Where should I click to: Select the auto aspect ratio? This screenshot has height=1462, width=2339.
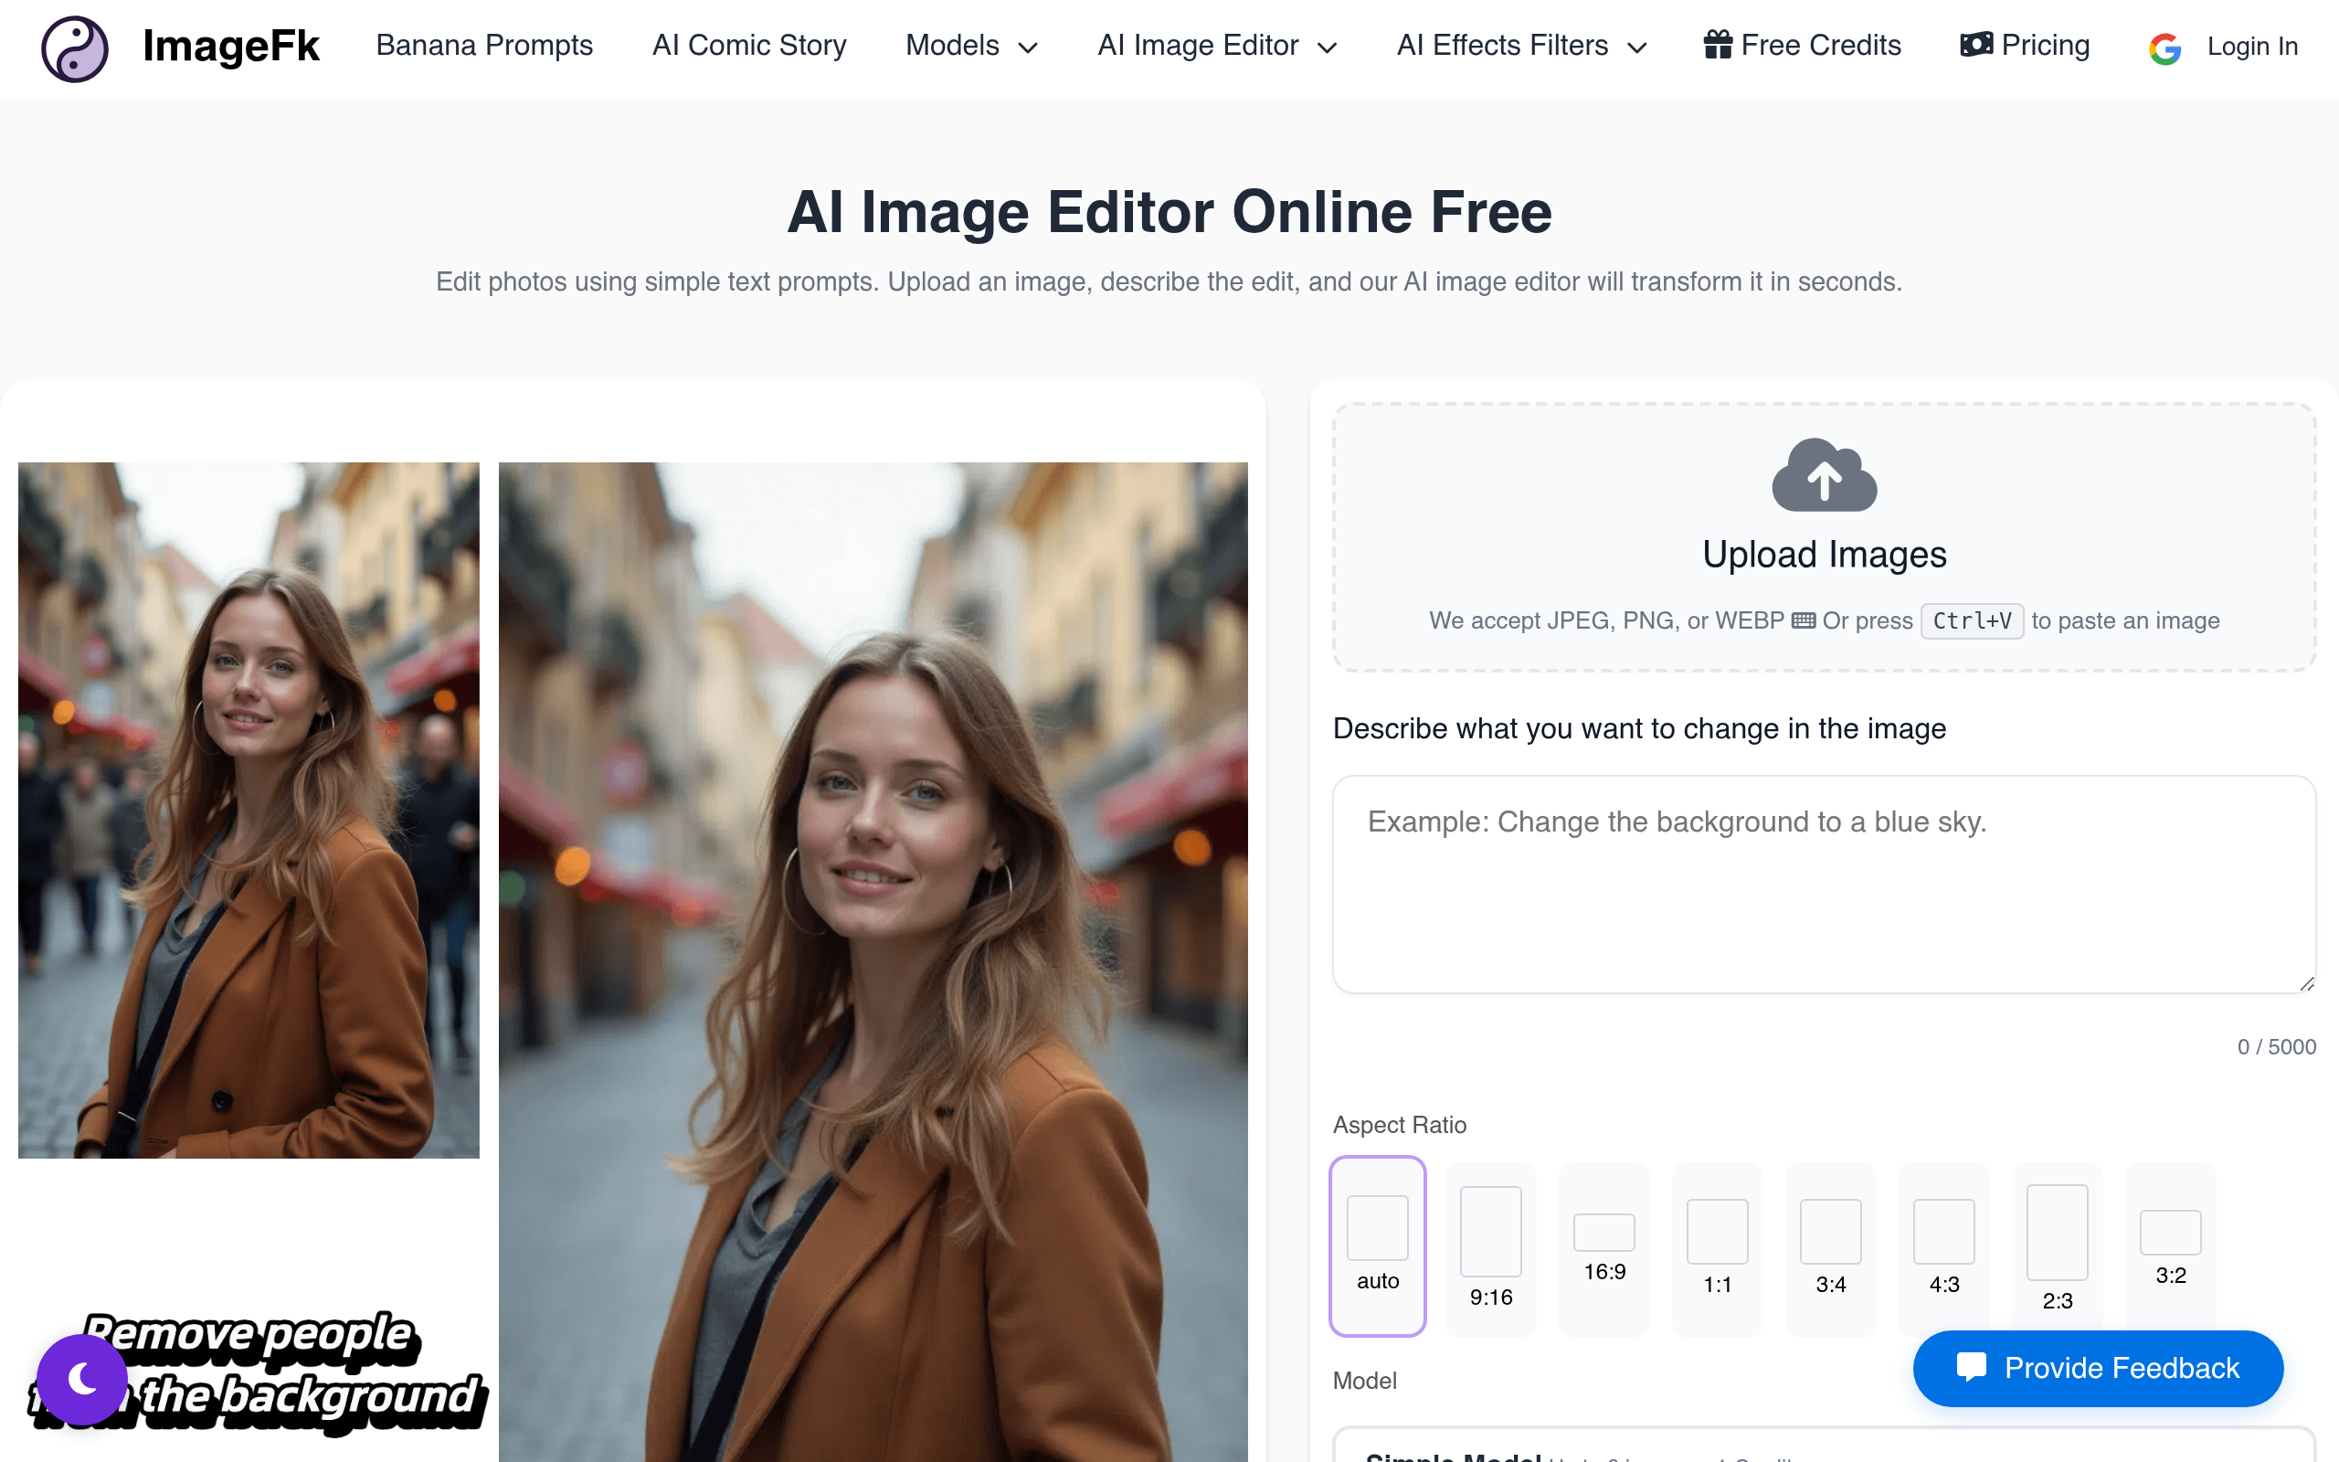[x=1377, y=1245]
